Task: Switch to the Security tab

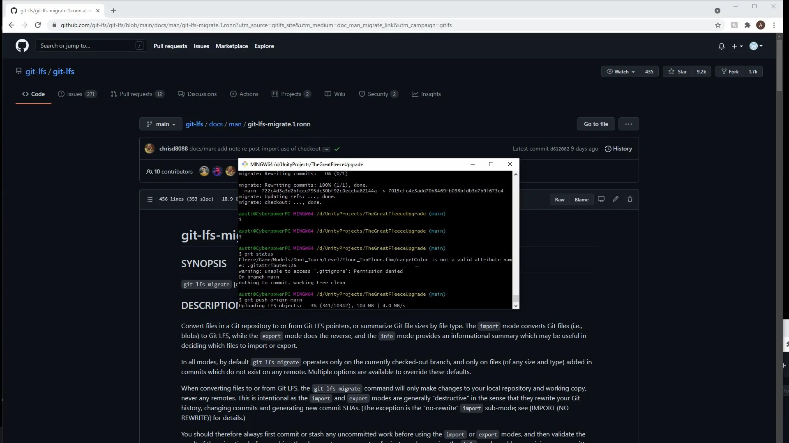Action: (x=378, y=94)
